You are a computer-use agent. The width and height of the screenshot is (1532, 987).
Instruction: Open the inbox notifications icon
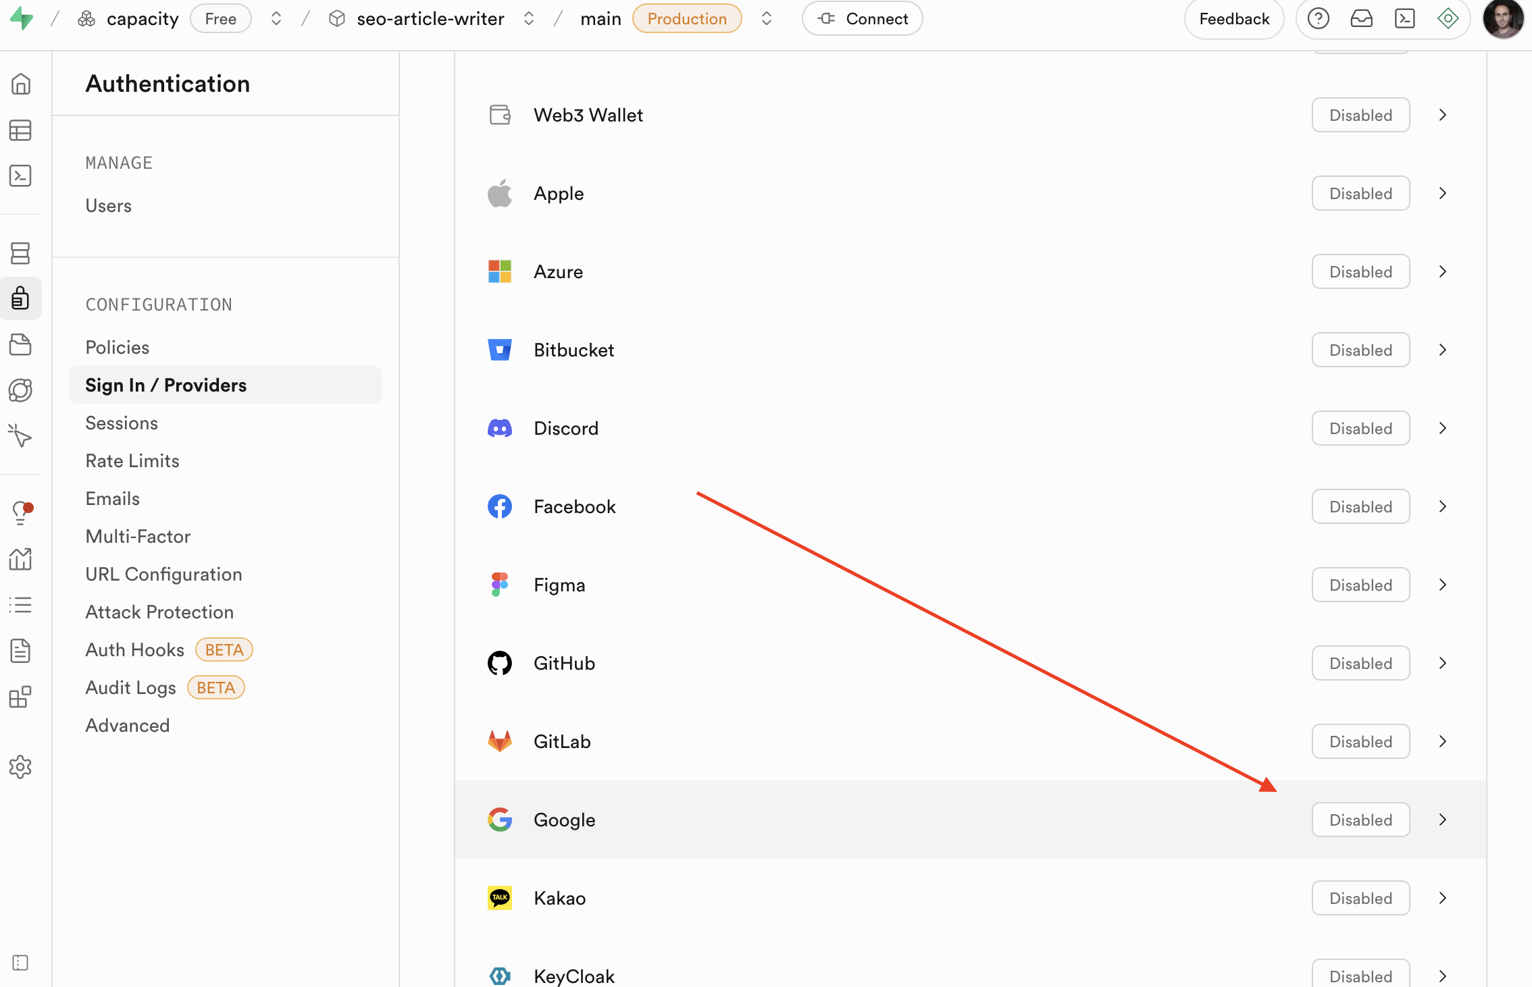pos(1362,19)
